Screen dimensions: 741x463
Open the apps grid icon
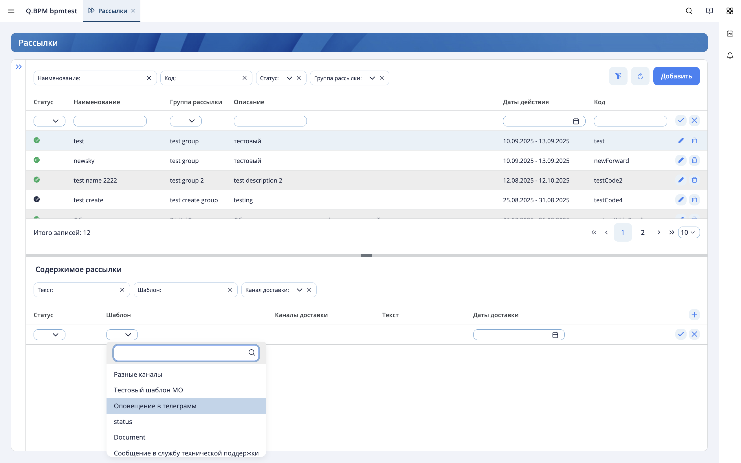pyautogui.click(x=730, y=11)
